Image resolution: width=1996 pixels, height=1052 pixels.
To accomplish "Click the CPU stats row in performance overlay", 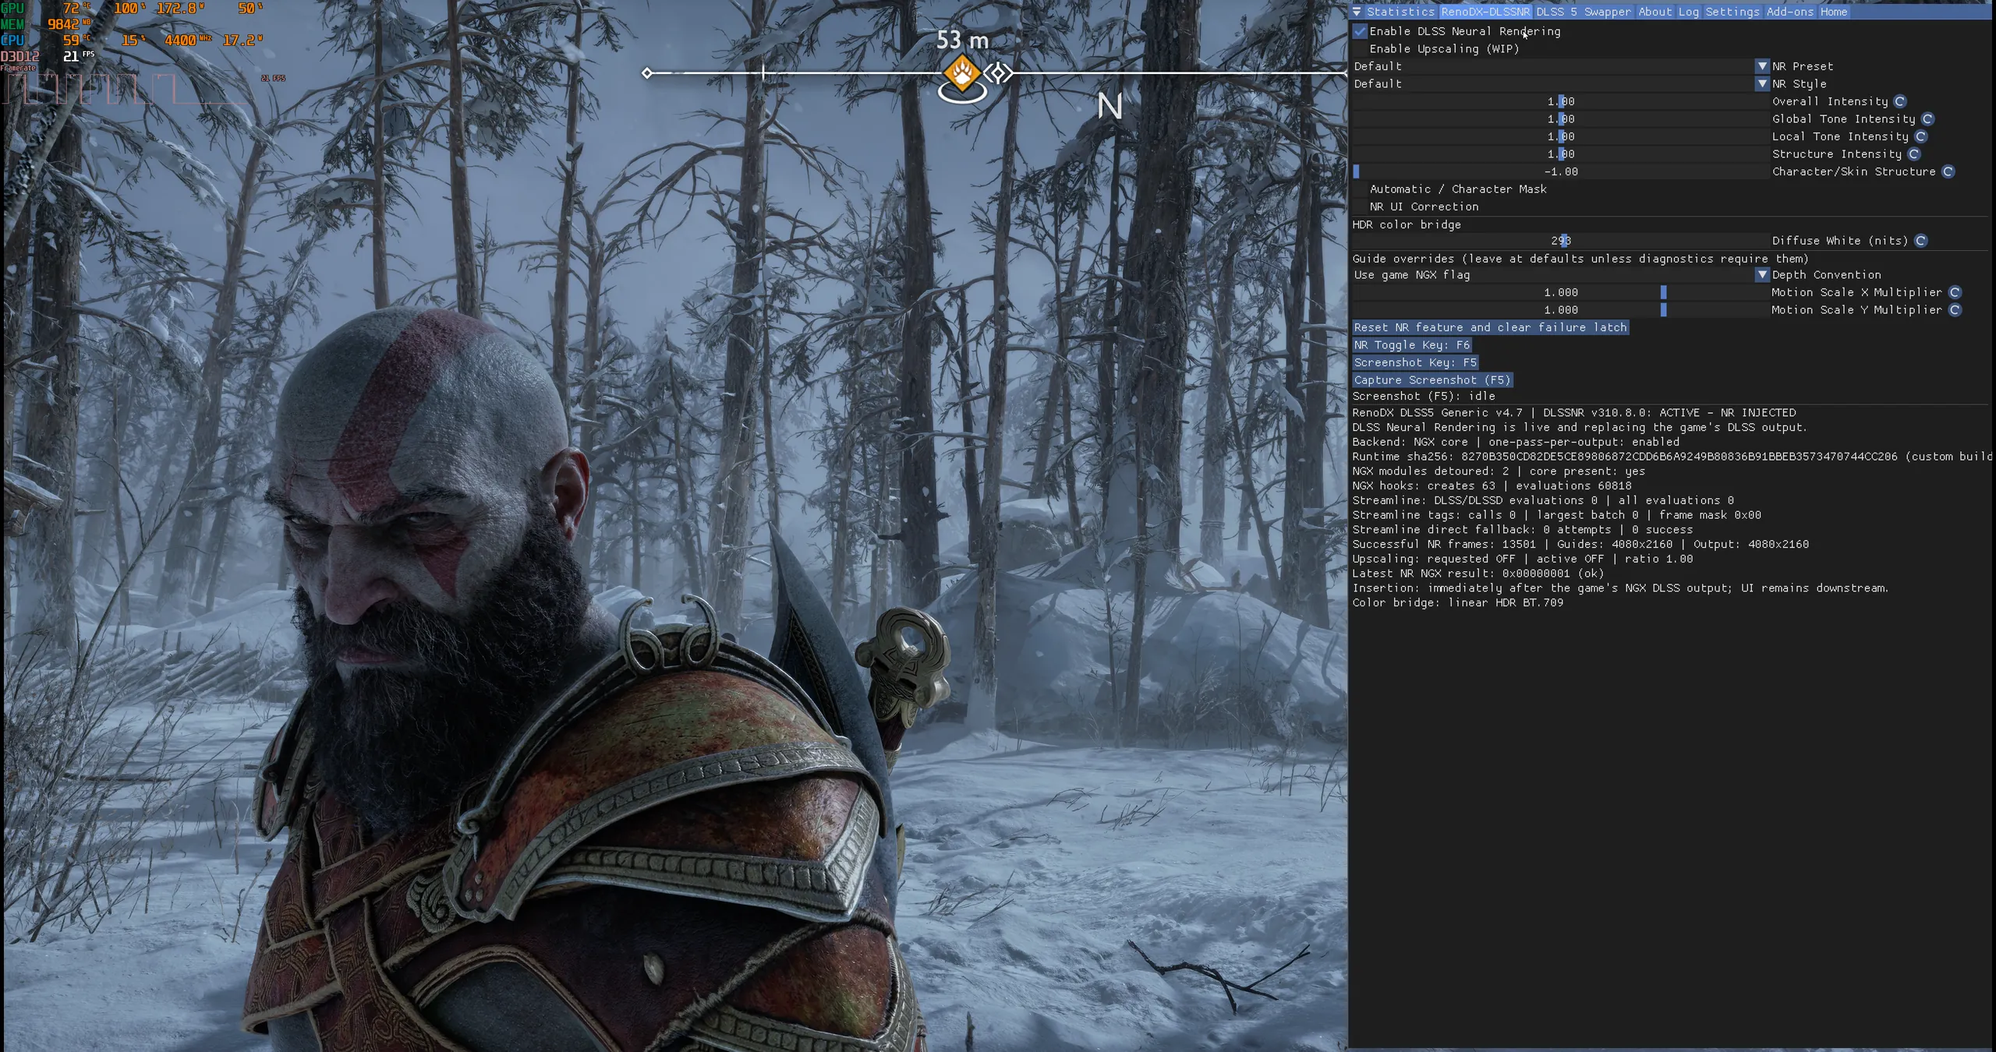I will point(133,40).
